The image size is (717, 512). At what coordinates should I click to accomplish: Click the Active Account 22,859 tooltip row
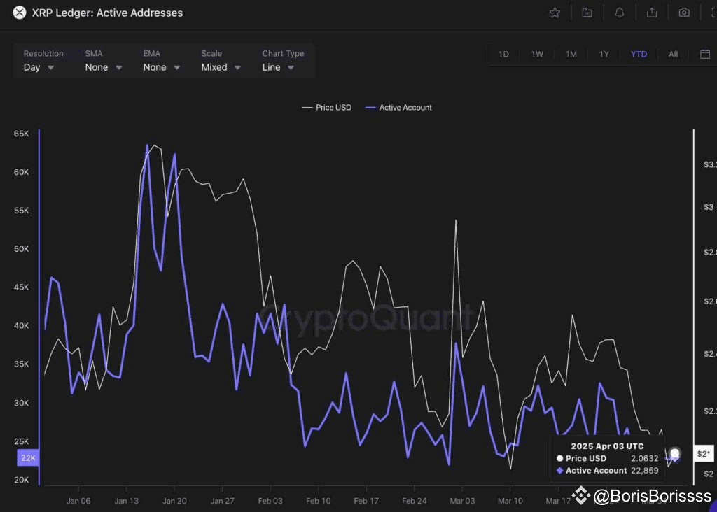point(607,471)
